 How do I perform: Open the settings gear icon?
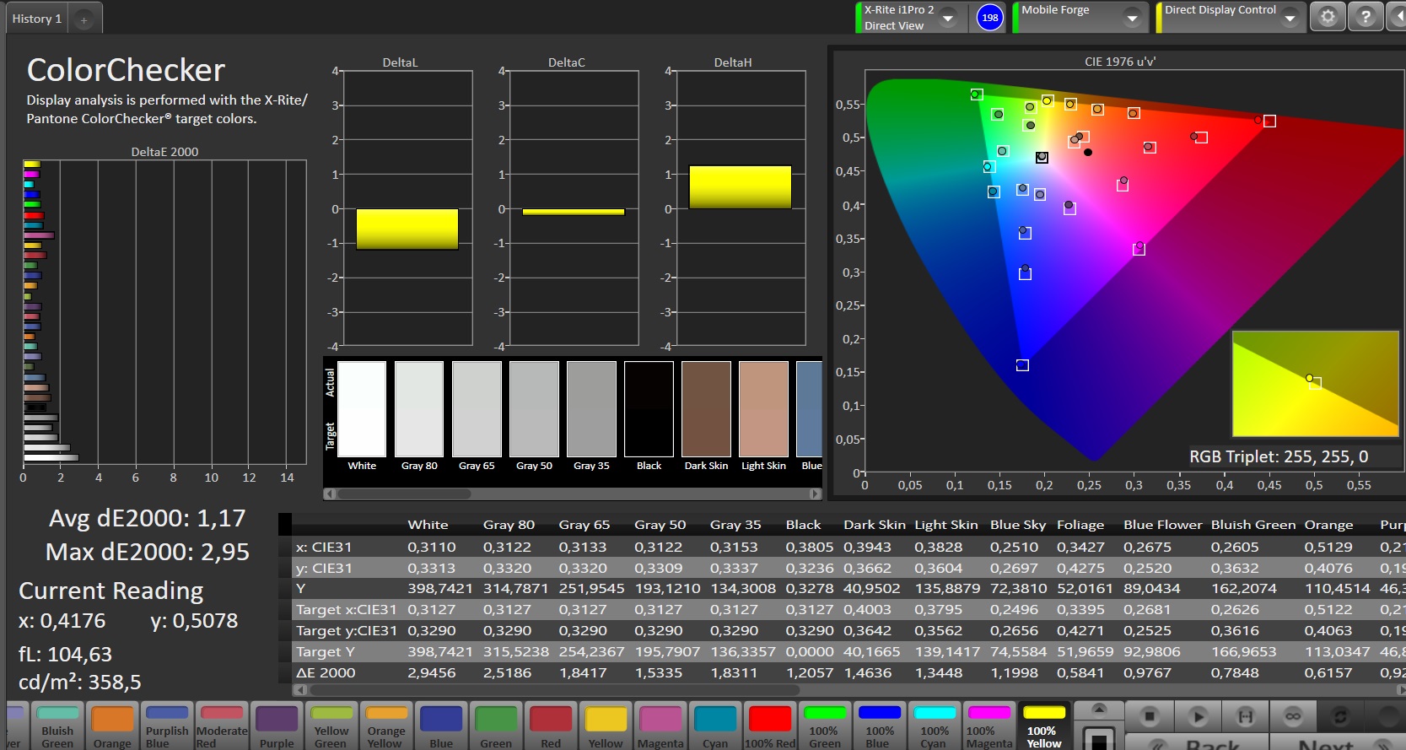[x=1328, y=17]
